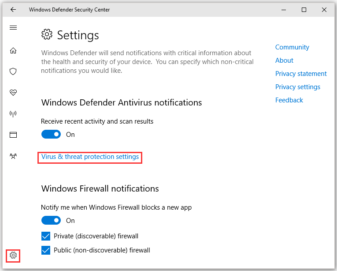This screenshot has height=271, width=337.
Task: Click 'Notify me when Windows Firewall blocks' label
Action: [x=116, y=207]
